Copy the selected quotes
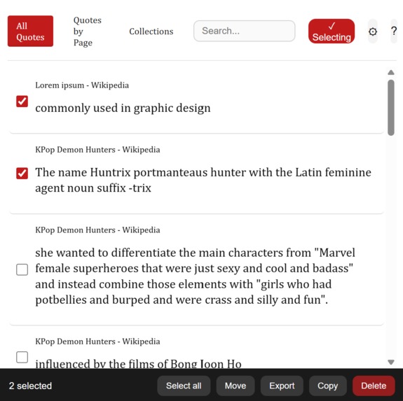This screenshot has height=401, width=403. (328, 386)
